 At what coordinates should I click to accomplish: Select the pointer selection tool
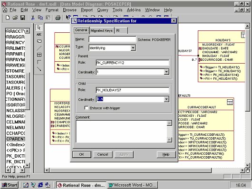pos(39,28)
